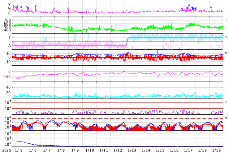Viewport: 229px width, 153px height.
Task: Select the 1/11 date label
Action: [x=104, y=150]
